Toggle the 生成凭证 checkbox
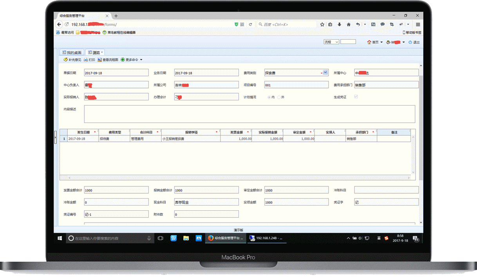The image size is (477, 277). click(356, 97)
